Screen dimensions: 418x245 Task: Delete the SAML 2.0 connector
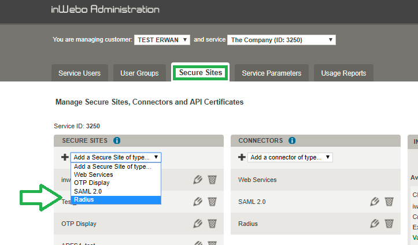pos(389,202)
